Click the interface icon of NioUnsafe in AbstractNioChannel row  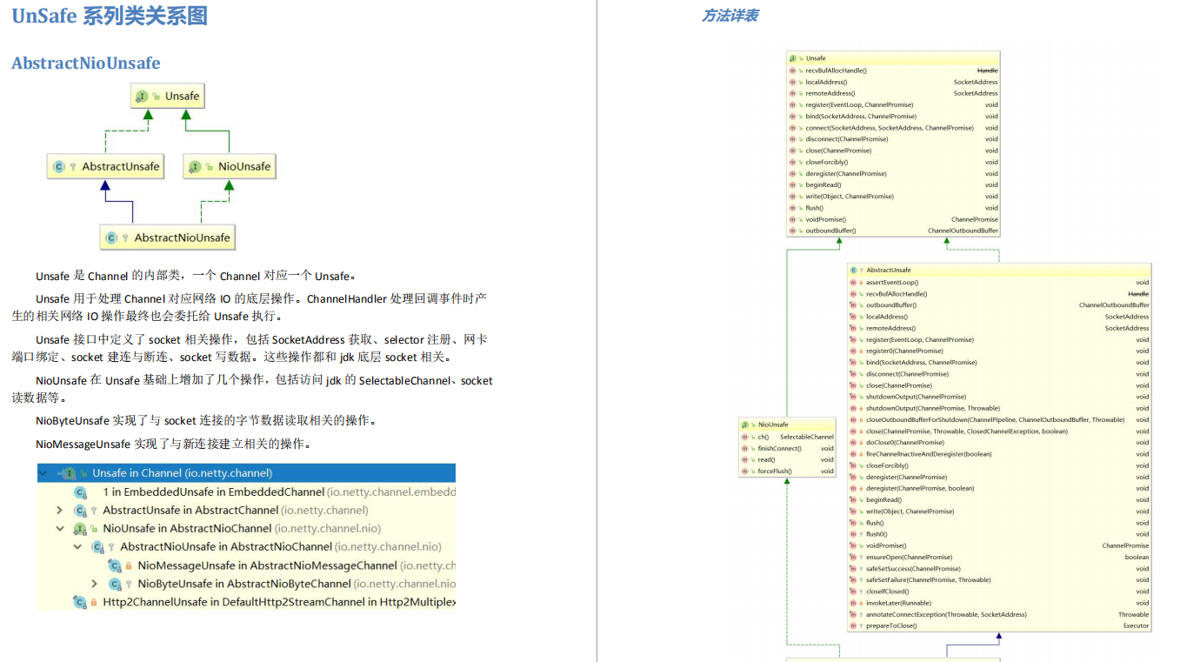click(x=80, y=529)
